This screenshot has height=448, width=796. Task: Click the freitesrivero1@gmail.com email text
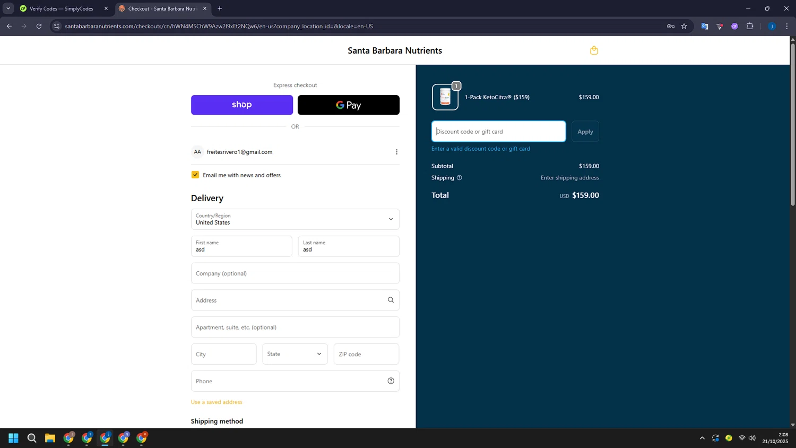point(239,152)
